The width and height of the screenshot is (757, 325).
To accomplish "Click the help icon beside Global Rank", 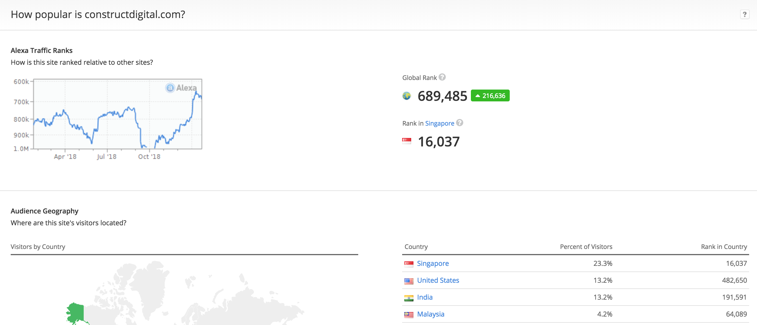I will coord(442,77).
